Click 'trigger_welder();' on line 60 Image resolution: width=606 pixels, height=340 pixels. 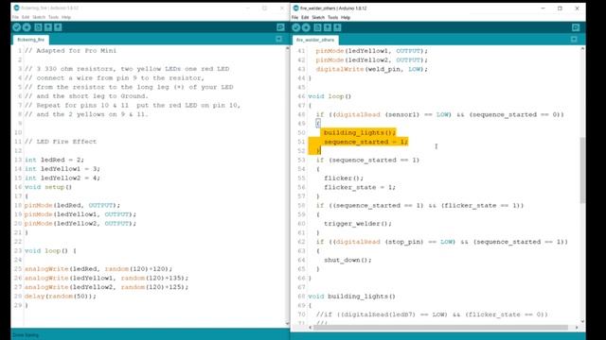pos(358,224)
